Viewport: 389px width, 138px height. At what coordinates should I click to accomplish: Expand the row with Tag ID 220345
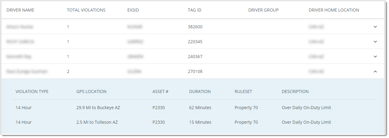(x=375, y=42)
